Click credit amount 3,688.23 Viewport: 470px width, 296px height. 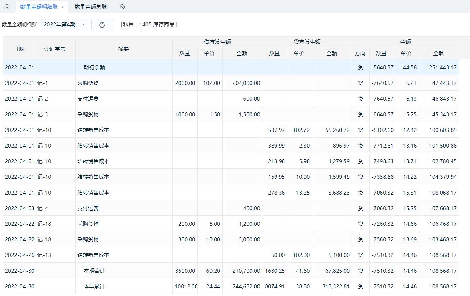tap(339, 193)
